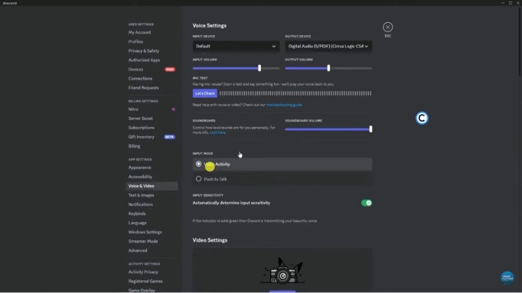Toggle automatically determine input sensitivity
The width and height of the screenshot is (522, 293).
(366, 203)
